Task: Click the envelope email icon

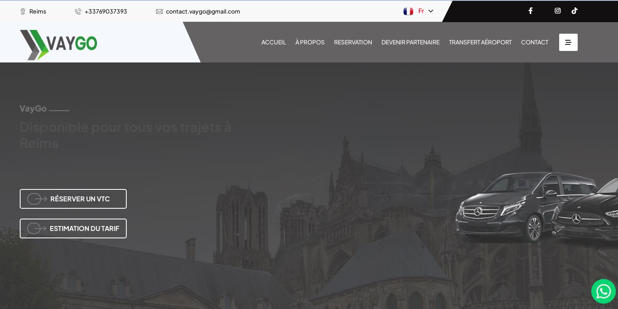Action: [x=159, y=12]
